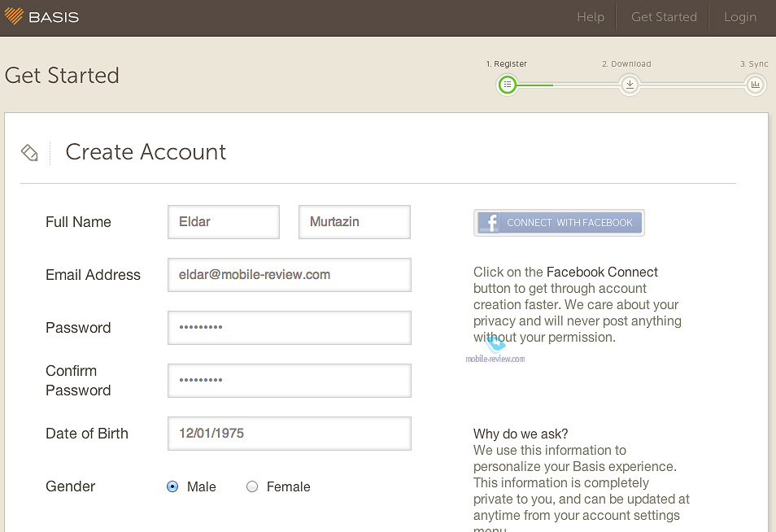
Task: Select the Male gender option
Action: tap(172, 486)
